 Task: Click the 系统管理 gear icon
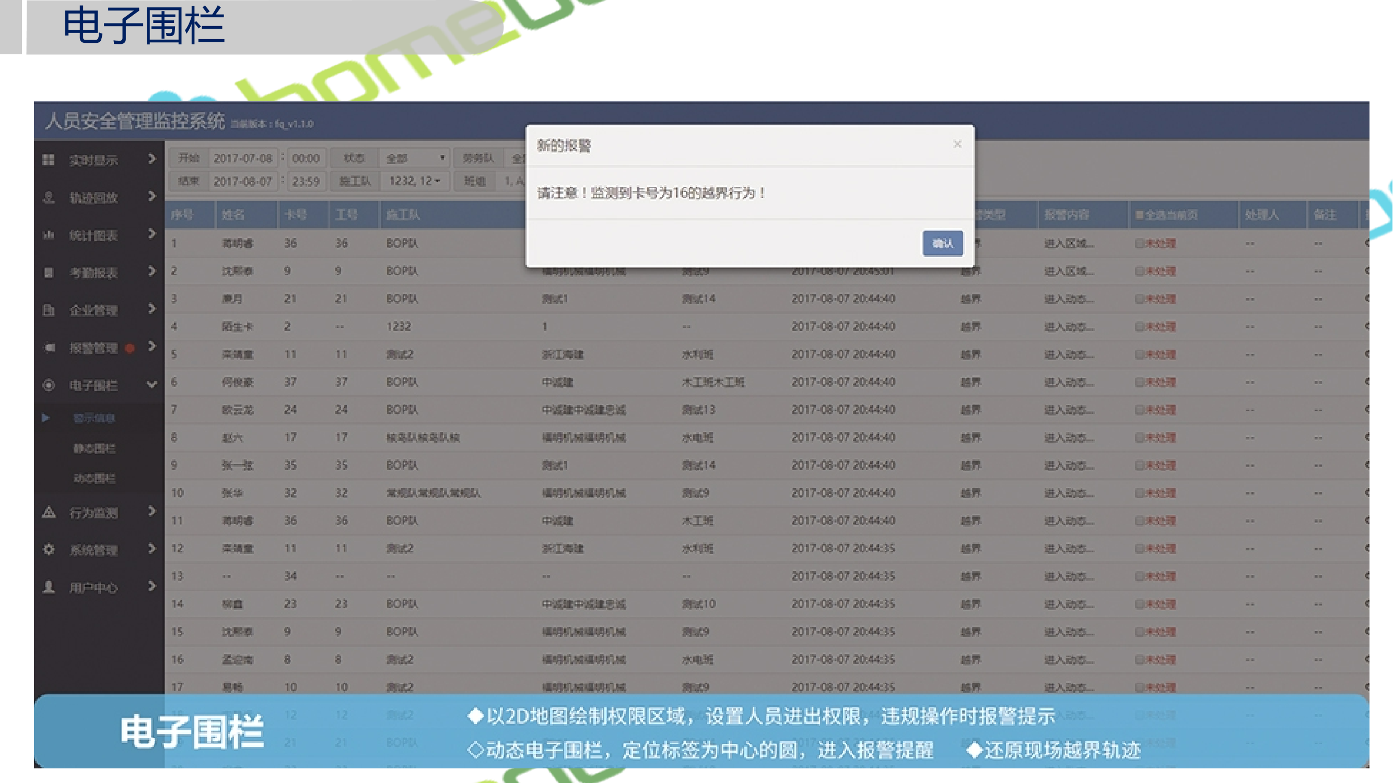tap(49, 550)
